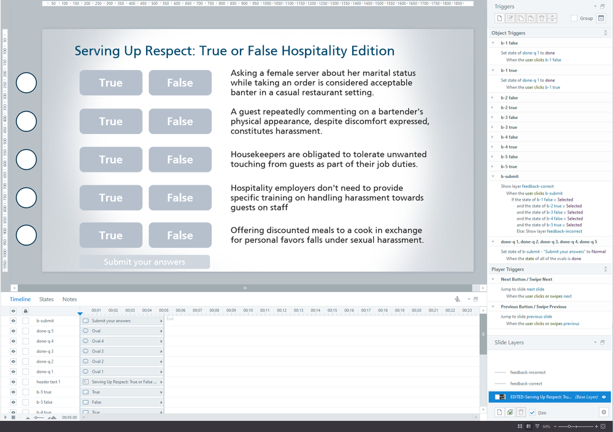613x432 pixels.
Task: Lock the done-q 4 object checkbox
Action: (25, 341)
